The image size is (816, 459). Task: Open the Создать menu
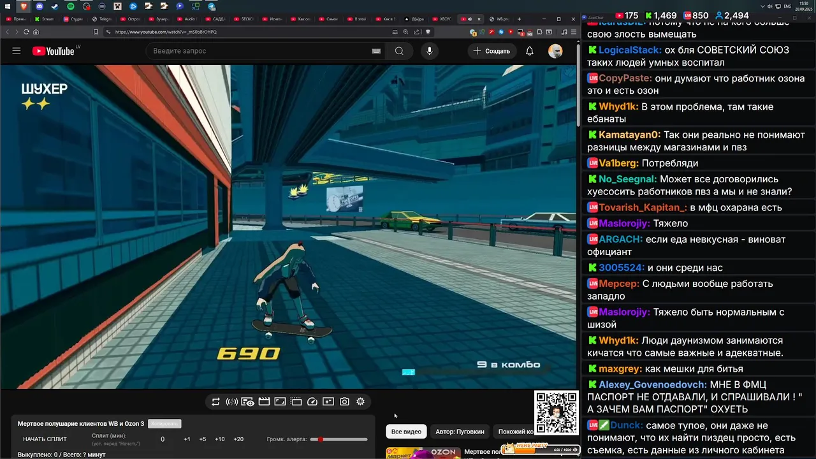[x=492, y=51]
